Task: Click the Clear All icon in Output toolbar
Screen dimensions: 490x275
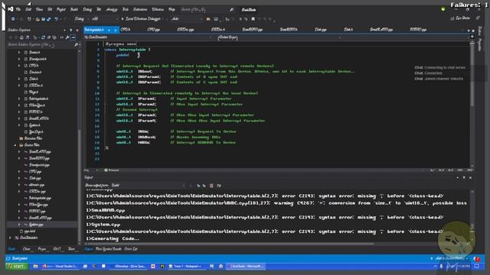Action: click(x=211, y=186)
